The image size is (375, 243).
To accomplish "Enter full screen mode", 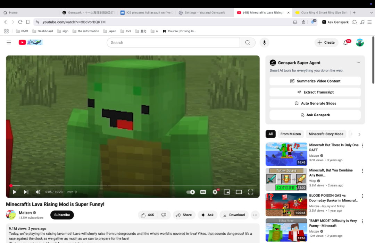I will click(250, 192).
